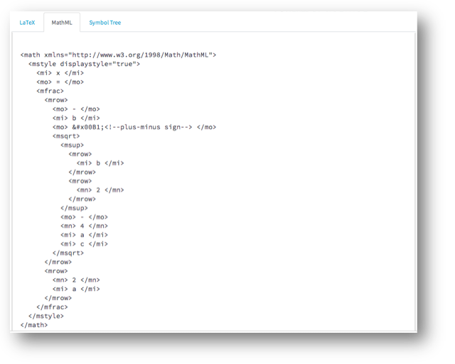This screenshot has height=364, width=455.
Task: Click the closing </mstyle> tag
Action: pyautogui.click(x=45, y=316)
